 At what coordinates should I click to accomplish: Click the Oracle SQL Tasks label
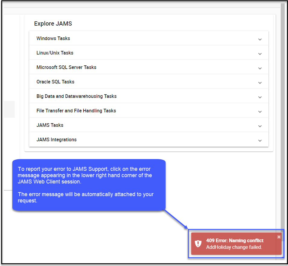pyautogui.click(x=55, y=82)
